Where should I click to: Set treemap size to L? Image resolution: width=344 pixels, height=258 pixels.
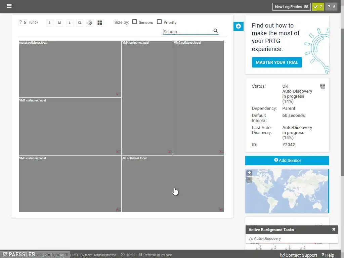70,23
